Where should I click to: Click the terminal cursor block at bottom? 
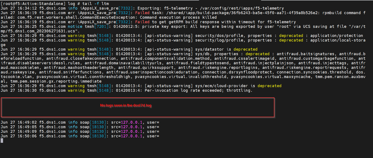tap(2, 141)
